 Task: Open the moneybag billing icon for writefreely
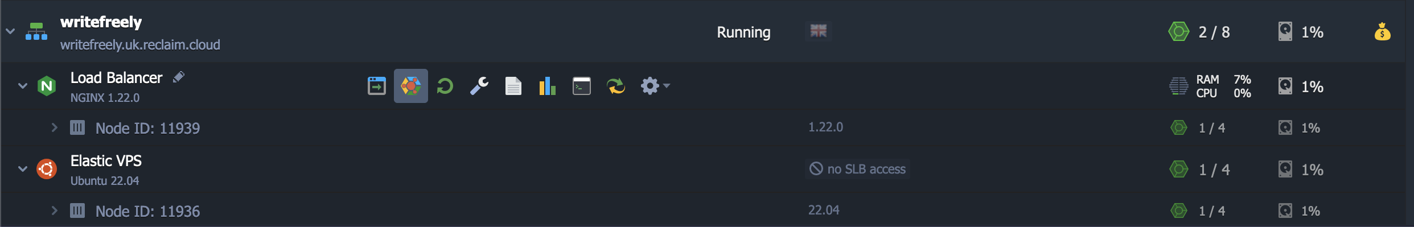click(x=1382, y=32)
